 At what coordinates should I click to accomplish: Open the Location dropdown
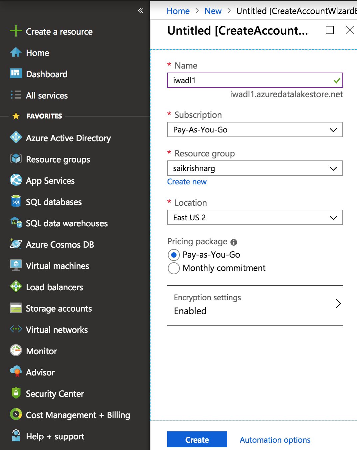(x=255, y=218)
